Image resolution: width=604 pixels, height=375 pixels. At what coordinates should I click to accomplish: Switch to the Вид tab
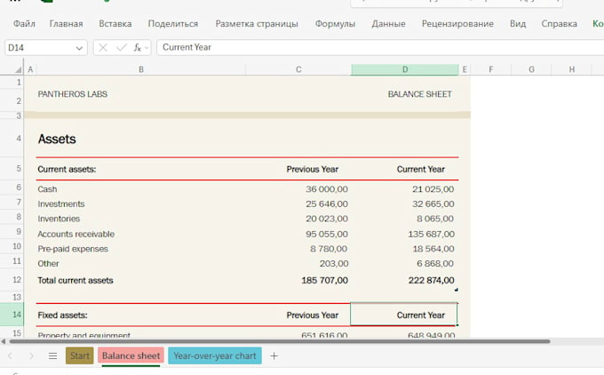coord(518,24)
